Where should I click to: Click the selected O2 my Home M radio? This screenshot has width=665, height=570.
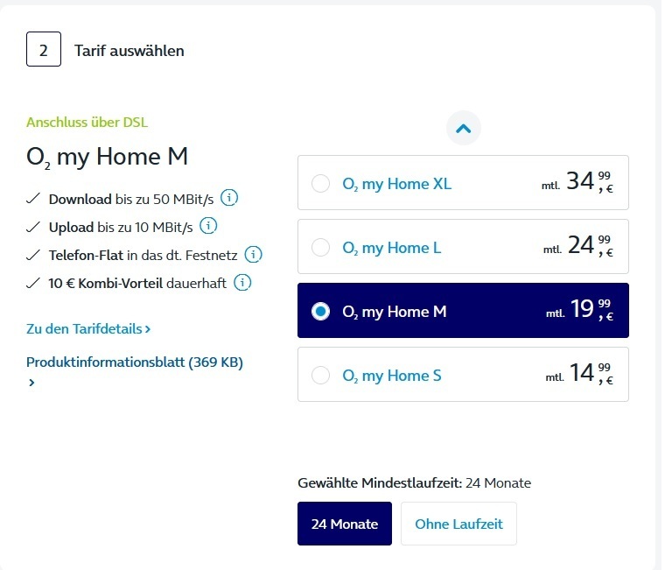coord(320,311)
